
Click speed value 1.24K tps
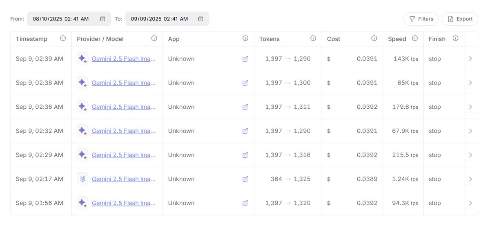pos(404,179)
